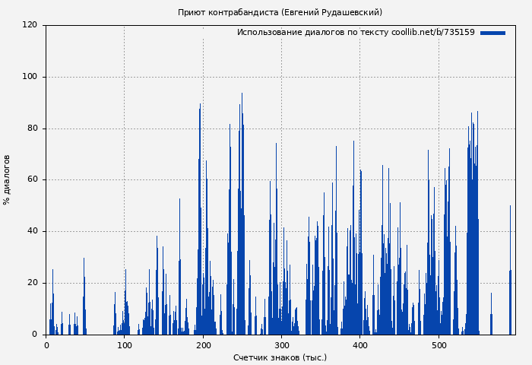Click the x-axis label 'Счетчик знаков (тыс.)'
This screenshot has width=532, height=365.
[280, 357]
